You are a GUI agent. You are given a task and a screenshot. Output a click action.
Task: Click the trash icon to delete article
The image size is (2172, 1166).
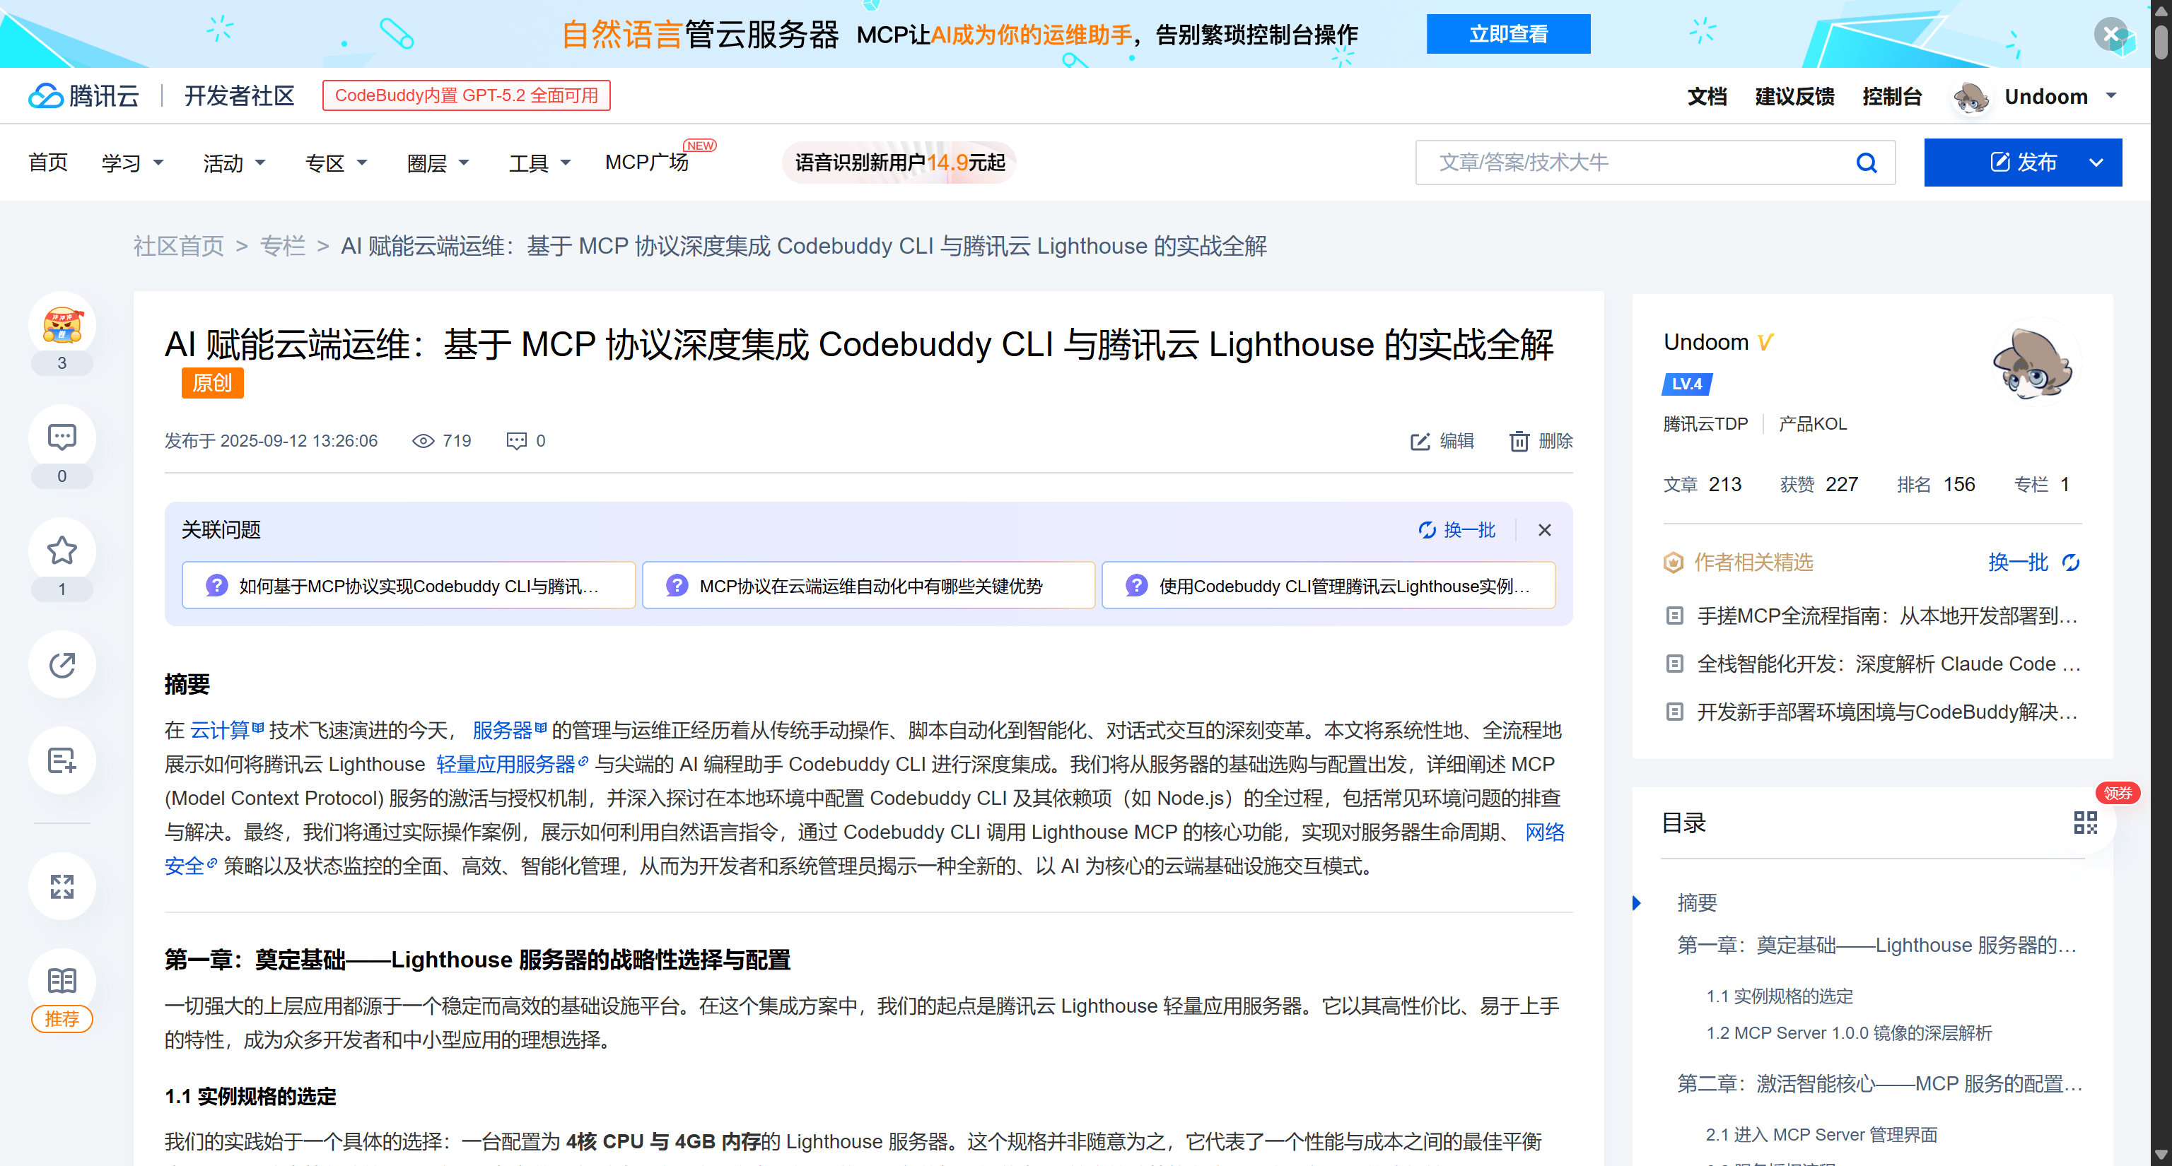coord(1519,441)
